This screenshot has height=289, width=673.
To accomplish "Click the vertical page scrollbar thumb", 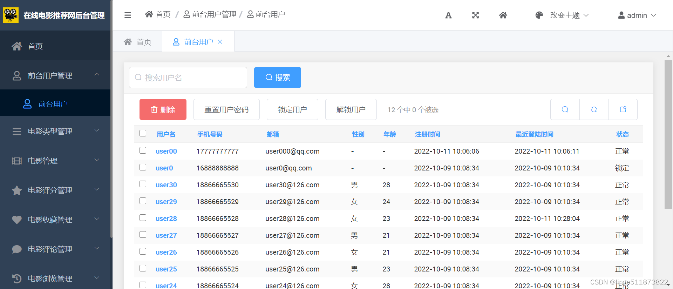I will point(668,135).
